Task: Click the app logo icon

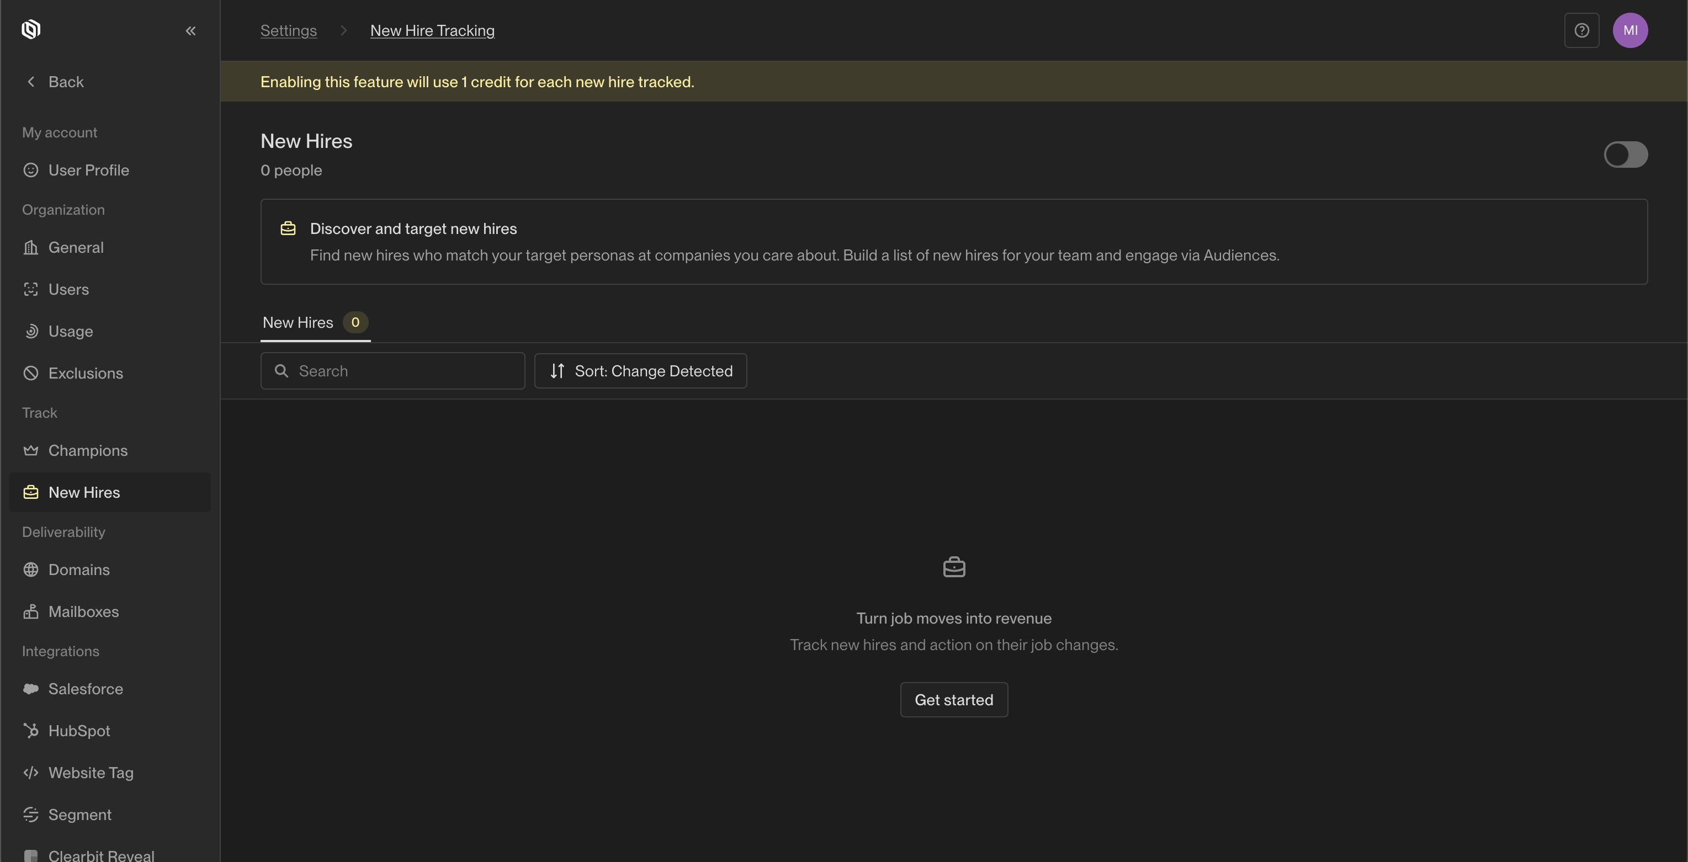Action: [31, 29]
